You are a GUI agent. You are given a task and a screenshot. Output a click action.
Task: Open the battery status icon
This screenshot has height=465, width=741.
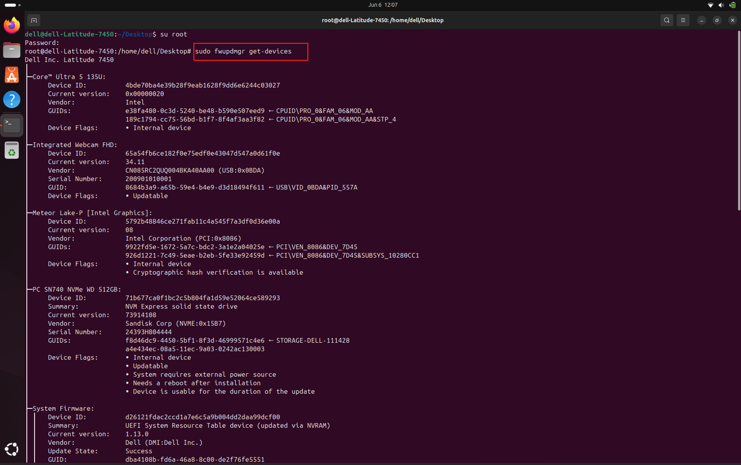[732, 5]
